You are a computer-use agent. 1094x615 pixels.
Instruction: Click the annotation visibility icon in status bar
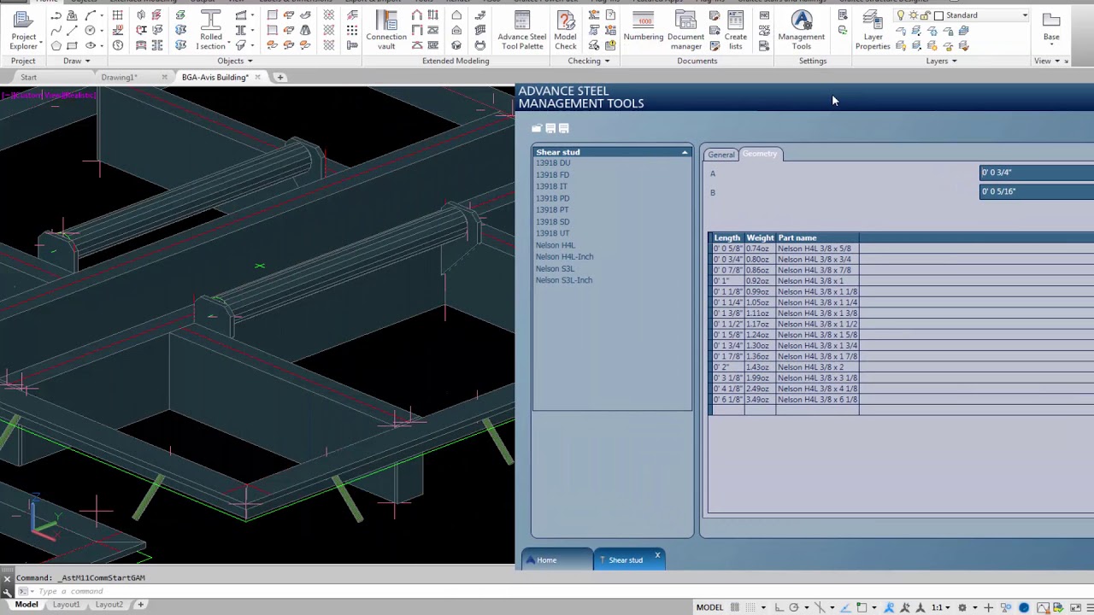889,607
